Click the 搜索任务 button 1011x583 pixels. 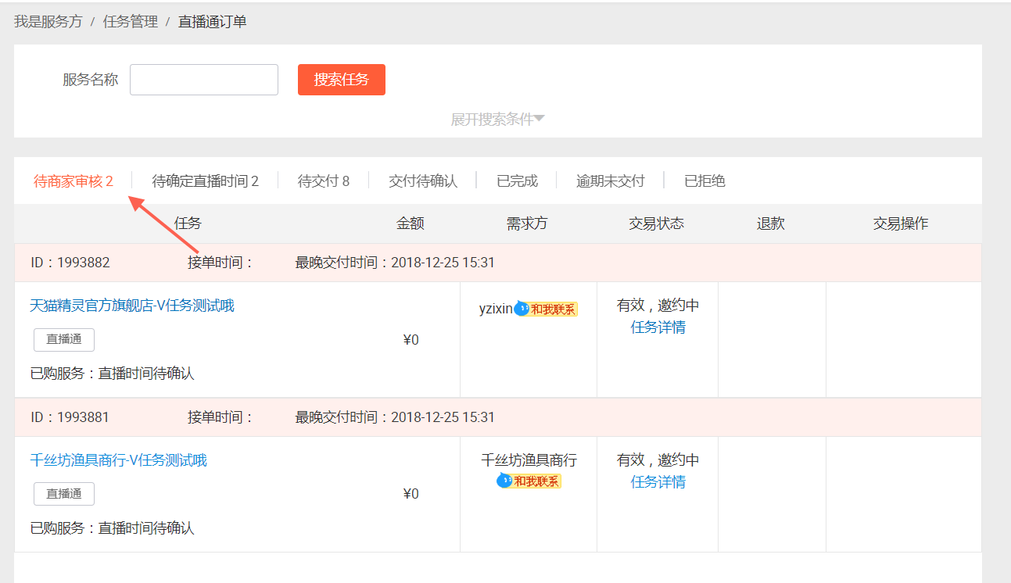point(341,80)
